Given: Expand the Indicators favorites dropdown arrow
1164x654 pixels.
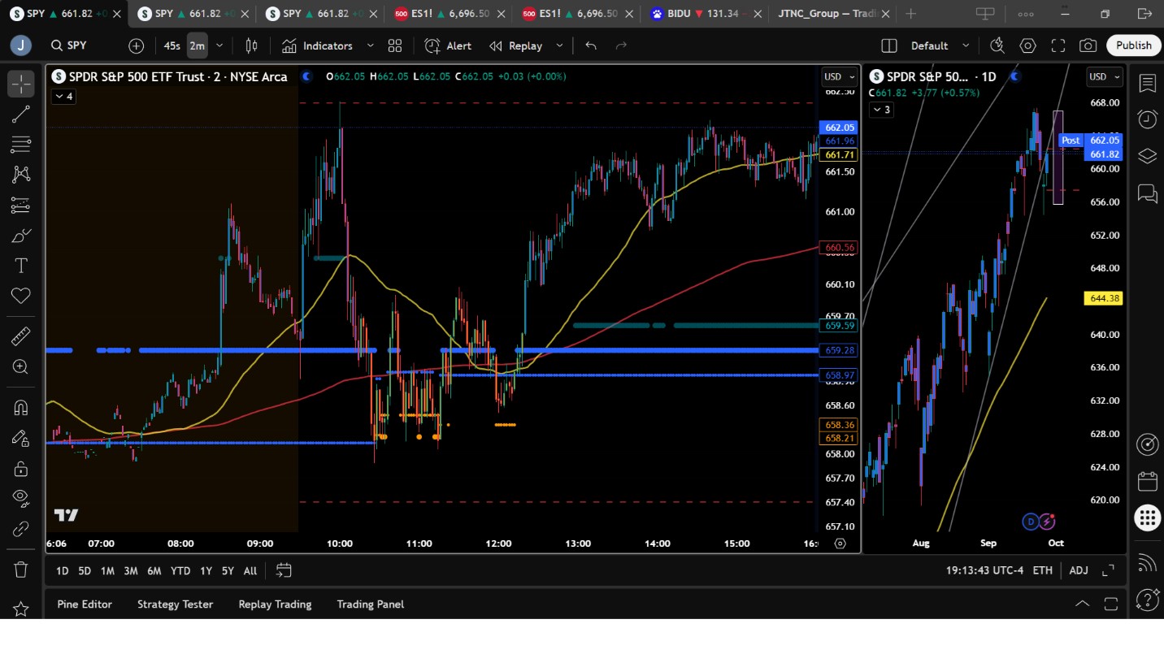Looking at the screenshot, I should coord(371,45).
